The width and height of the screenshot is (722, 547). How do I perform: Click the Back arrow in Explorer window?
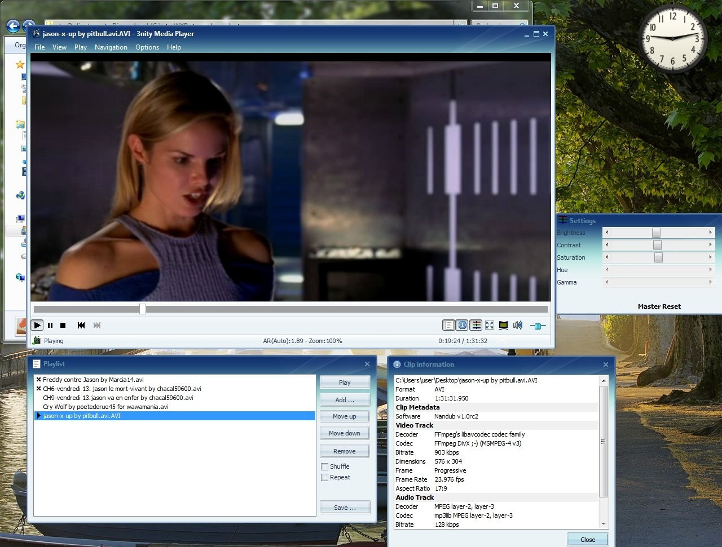[13, 26]
